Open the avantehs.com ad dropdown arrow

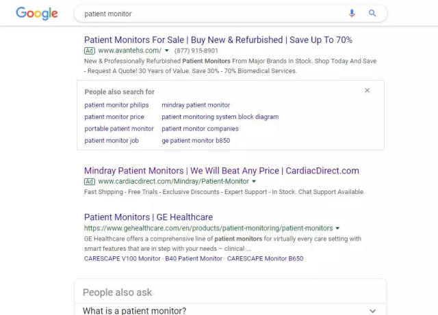166,51
